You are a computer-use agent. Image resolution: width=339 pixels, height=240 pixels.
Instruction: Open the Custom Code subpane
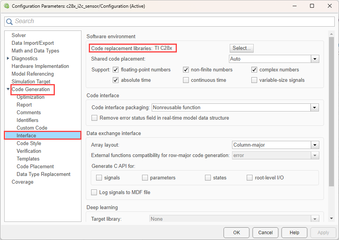coord(32,128)
